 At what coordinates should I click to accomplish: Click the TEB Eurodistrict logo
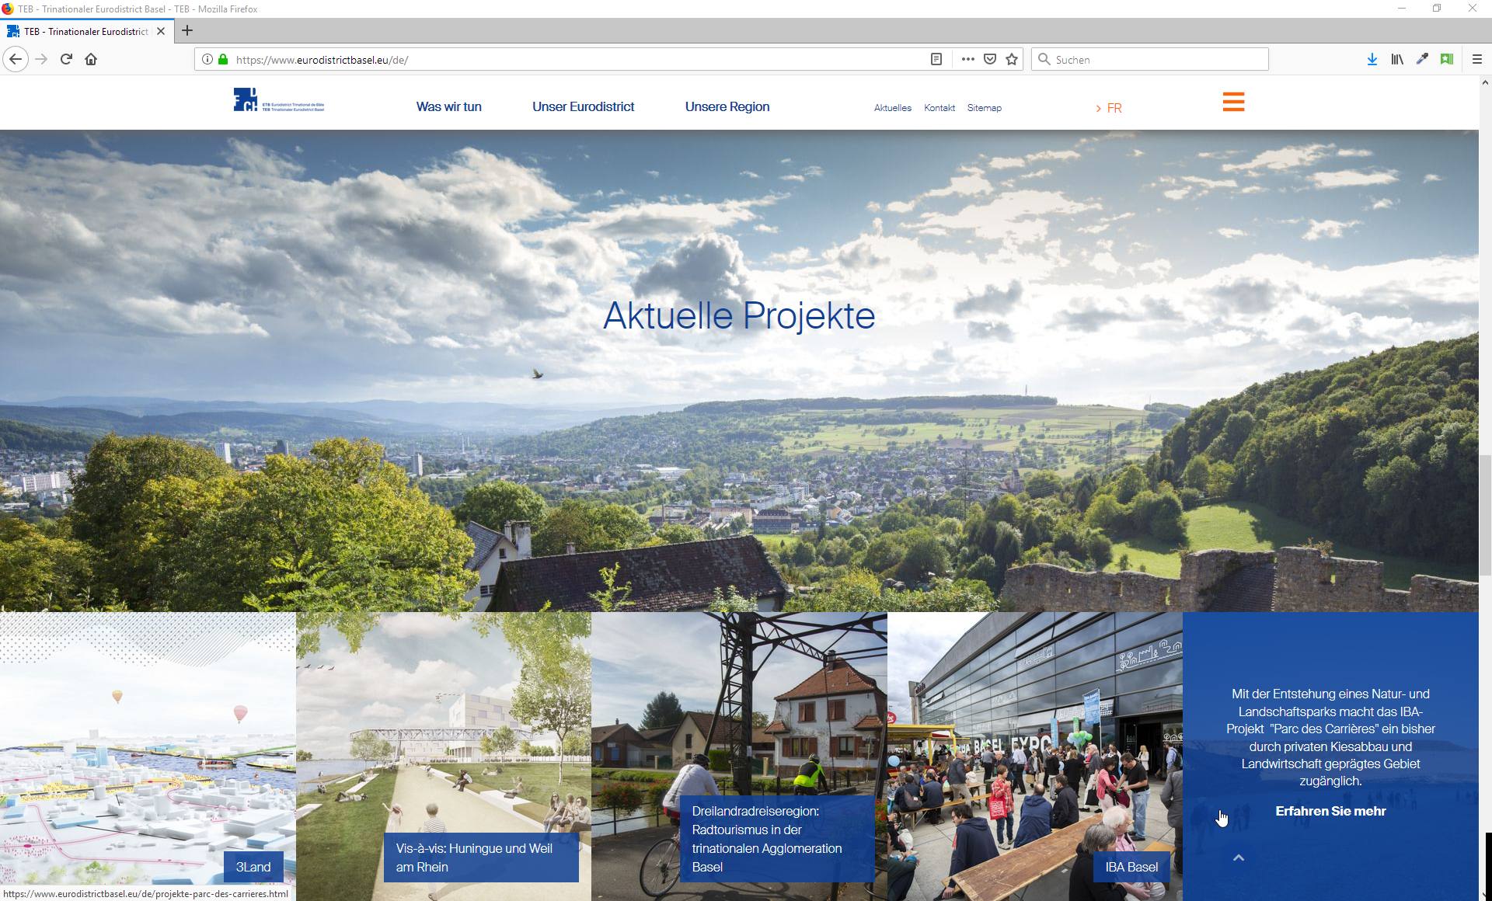pos(278,101)
